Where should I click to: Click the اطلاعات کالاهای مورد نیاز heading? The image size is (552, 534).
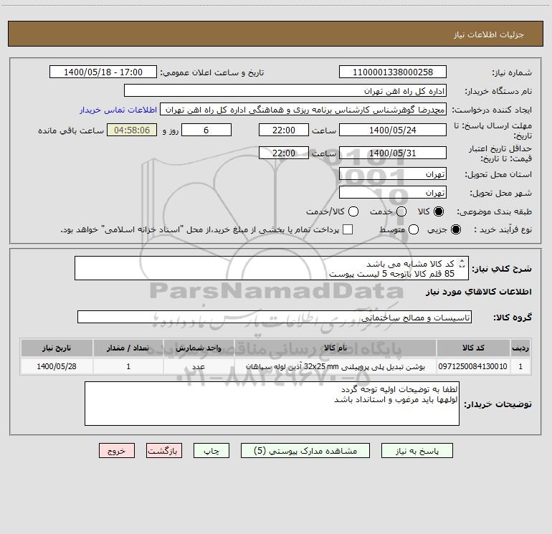479,292
